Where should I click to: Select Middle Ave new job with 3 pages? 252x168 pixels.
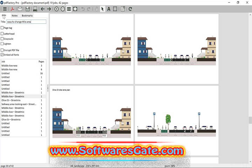[23, 65]
